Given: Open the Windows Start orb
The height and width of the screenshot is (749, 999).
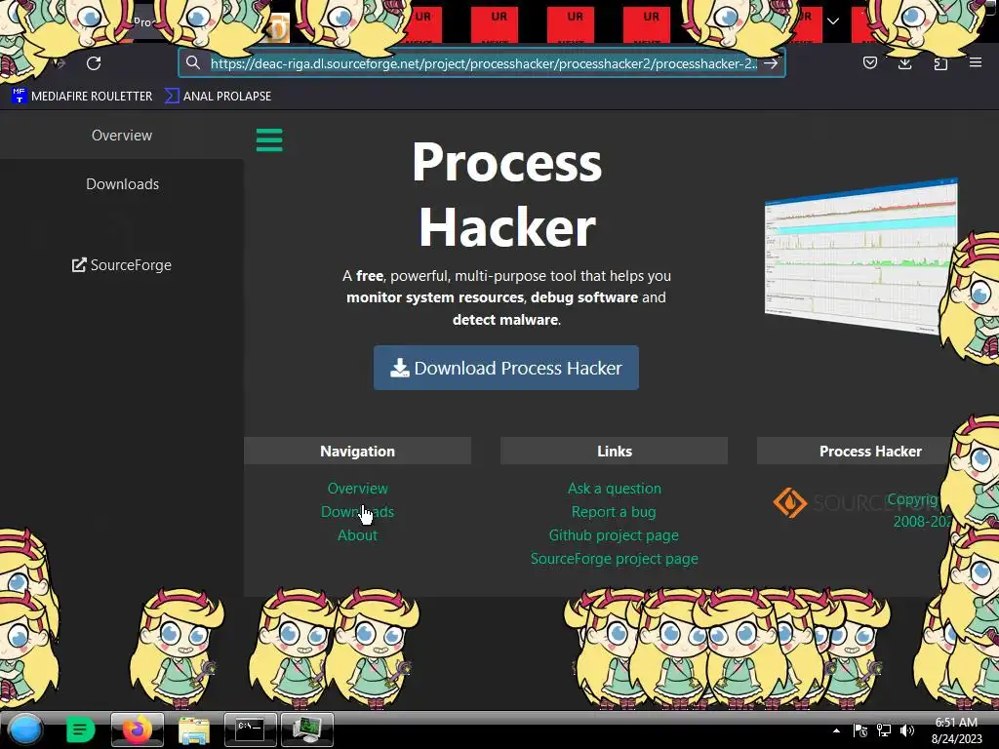Looking at the screenshot, I should coord(25,729).
